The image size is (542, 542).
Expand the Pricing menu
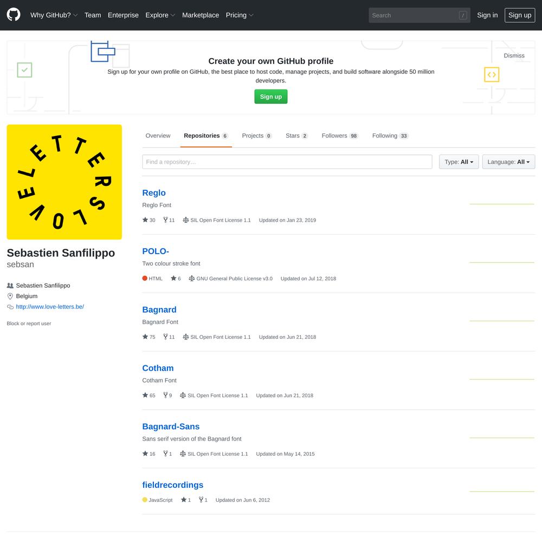[240, 15]
